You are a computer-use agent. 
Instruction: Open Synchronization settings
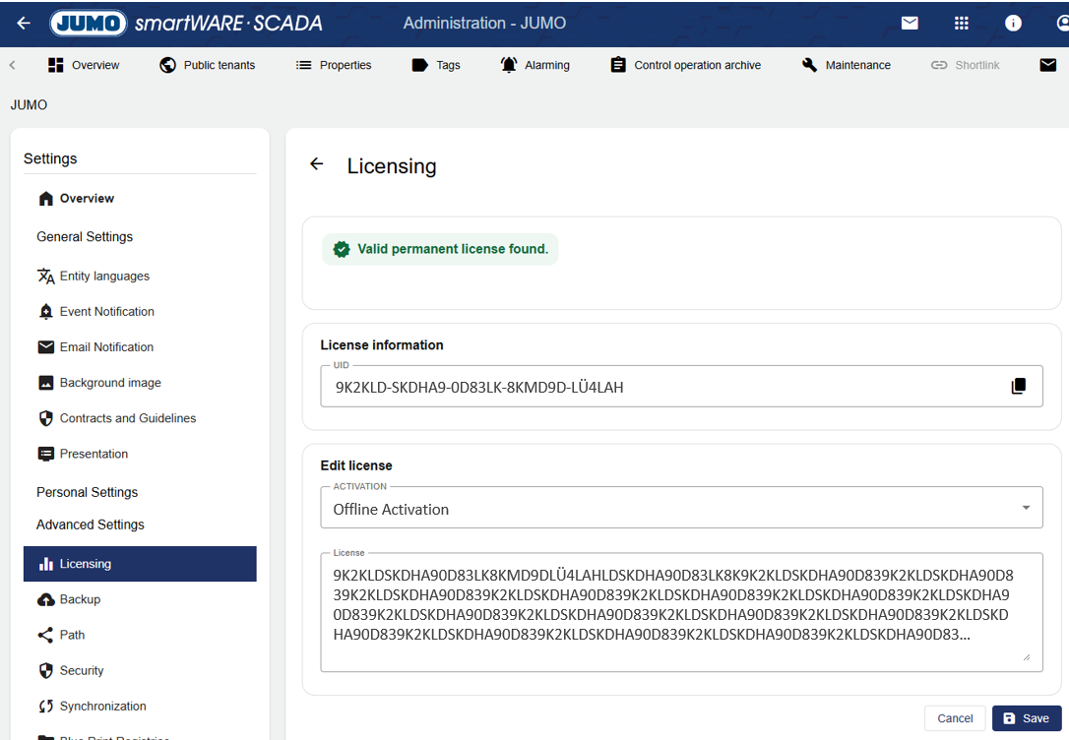[140, 706]
